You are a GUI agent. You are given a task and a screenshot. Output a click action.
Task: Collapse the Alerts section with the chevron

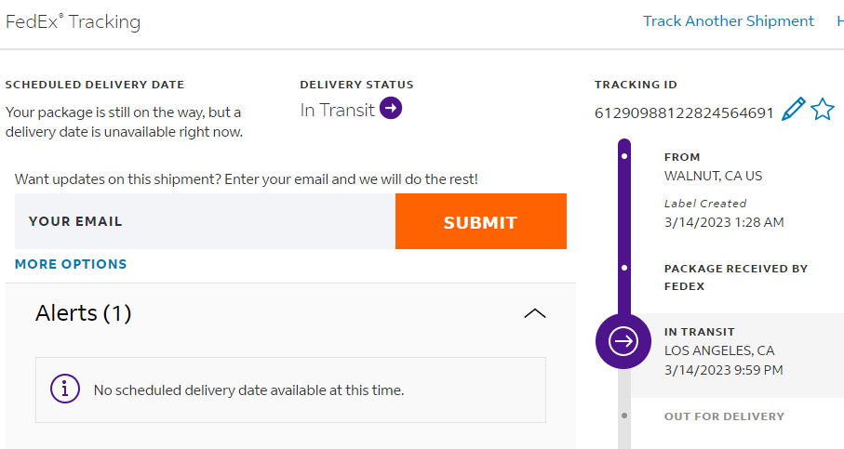[535, 313]
